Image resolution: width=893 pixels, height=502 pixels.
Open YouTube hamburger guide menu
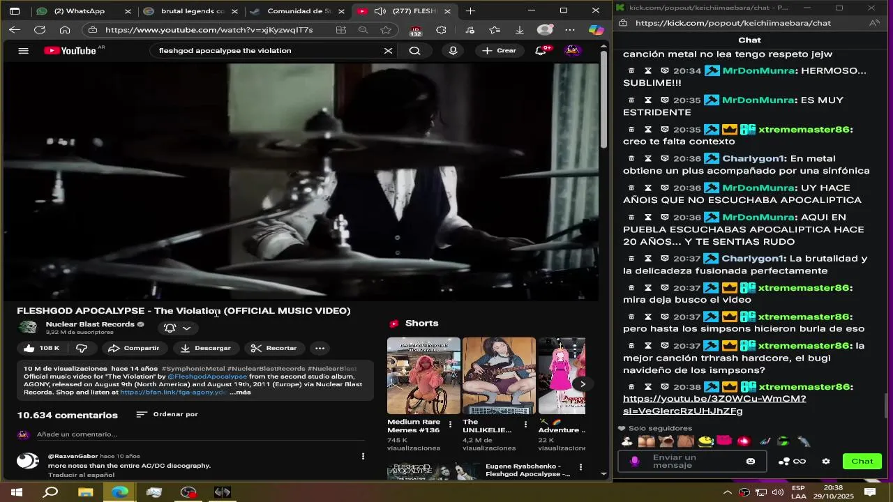pyautogui.click(x=23, y=51)
